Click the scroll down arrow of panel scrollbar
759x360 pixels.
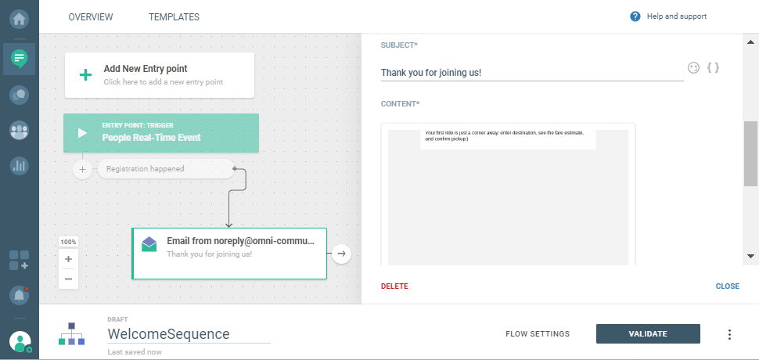point(751,256)
